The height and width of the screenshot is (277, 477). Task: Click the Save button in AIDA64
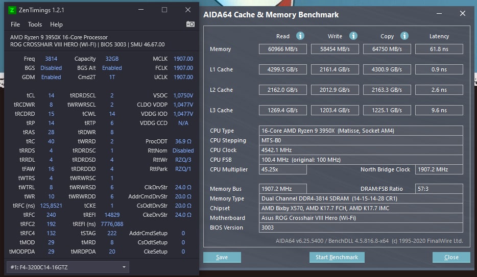[222, 257]
